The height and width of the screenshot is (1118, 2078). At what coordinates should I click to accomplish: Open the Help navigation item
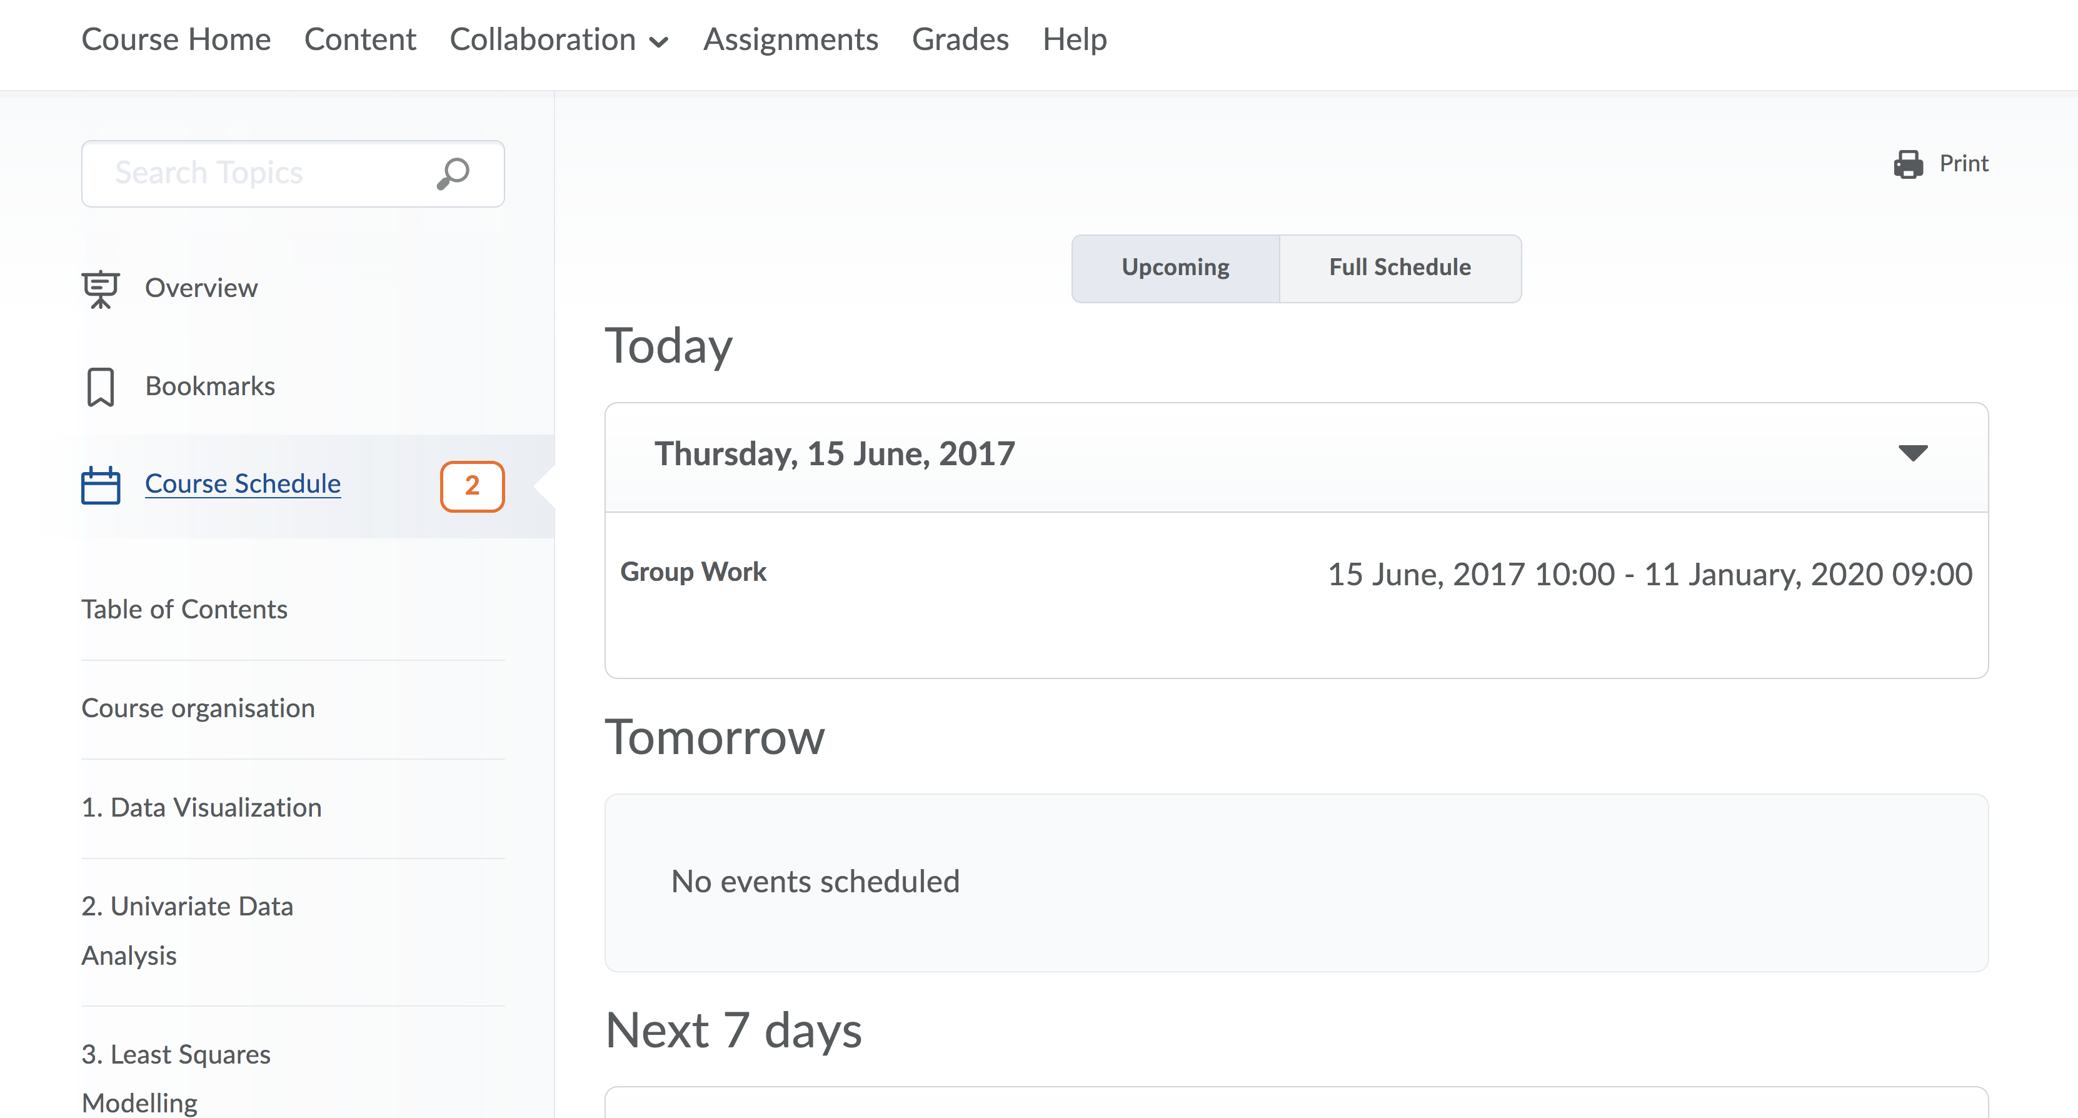(x=1075, y=39)
